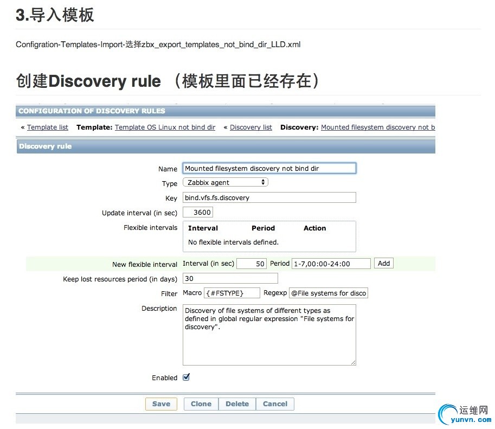
Task: Open Template OS Linux not bind dir link
Action: [x=165, y=127]
